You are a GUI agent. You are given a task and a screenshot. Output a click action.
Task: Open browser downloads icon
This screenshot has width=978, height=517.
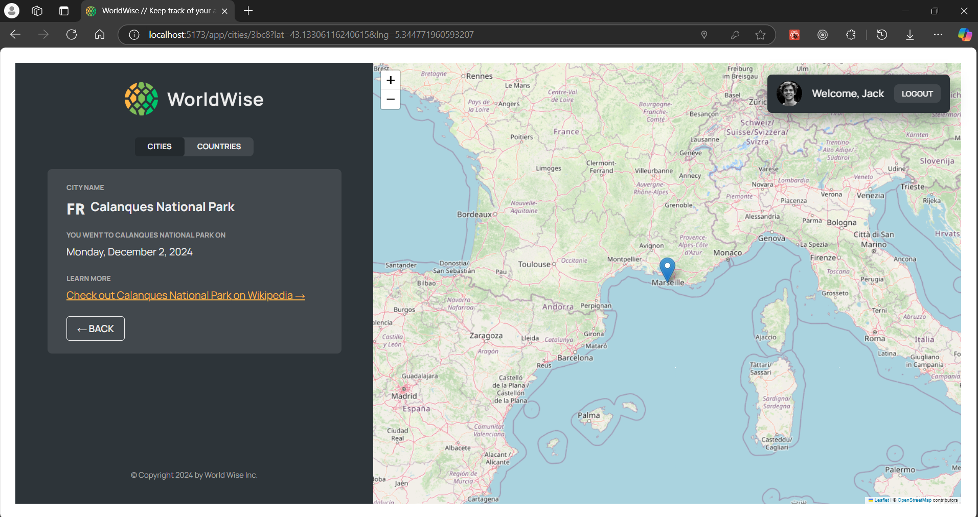coord(910,35)
